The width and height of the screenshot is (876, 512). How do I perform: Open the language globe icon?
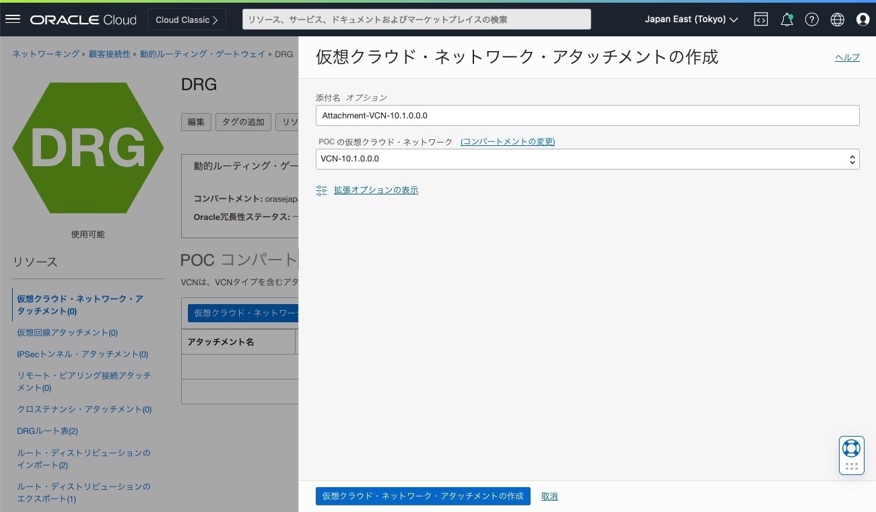point(838,20)
